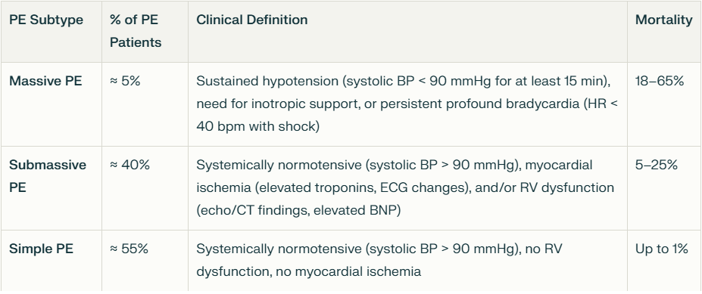702x294 pixels.
Task: Click the Sustained hypotension definition text
Action: pyautogui.click(x=404, y=82)
